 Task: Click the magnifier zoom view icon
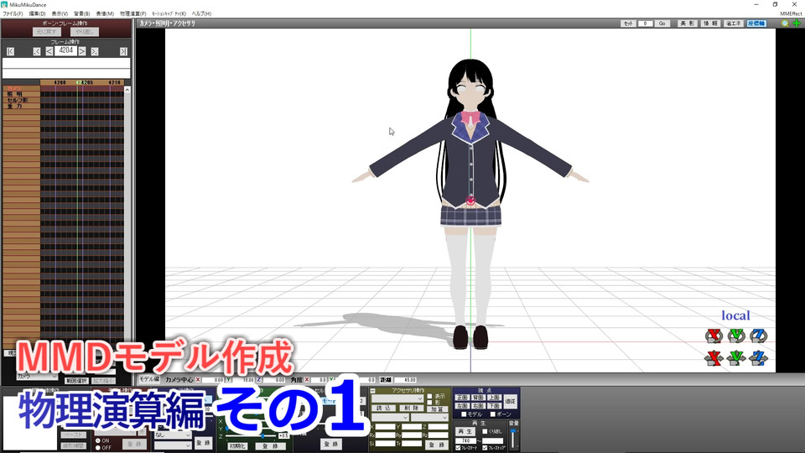[785, 23]
